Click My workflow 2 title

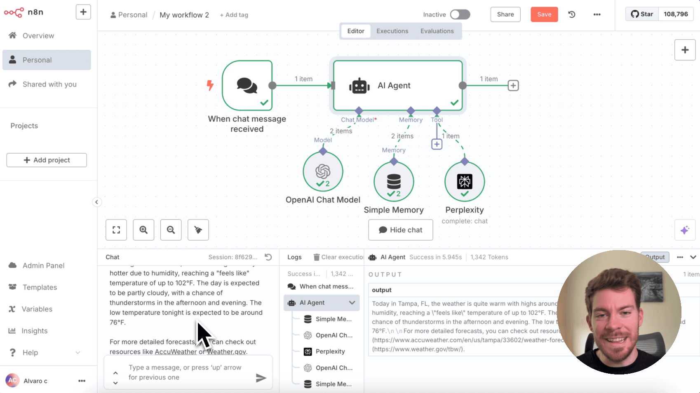pyautogui.click(x=184, y=15)
